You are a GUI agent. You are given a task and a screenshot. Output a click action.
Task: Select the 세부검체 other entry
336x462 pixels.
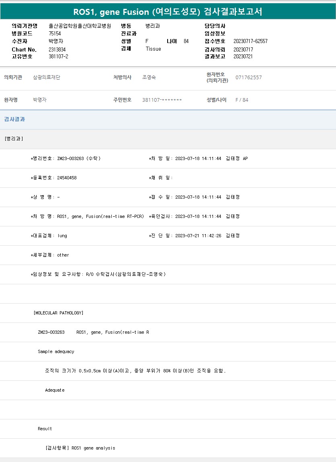coord(63,255)
